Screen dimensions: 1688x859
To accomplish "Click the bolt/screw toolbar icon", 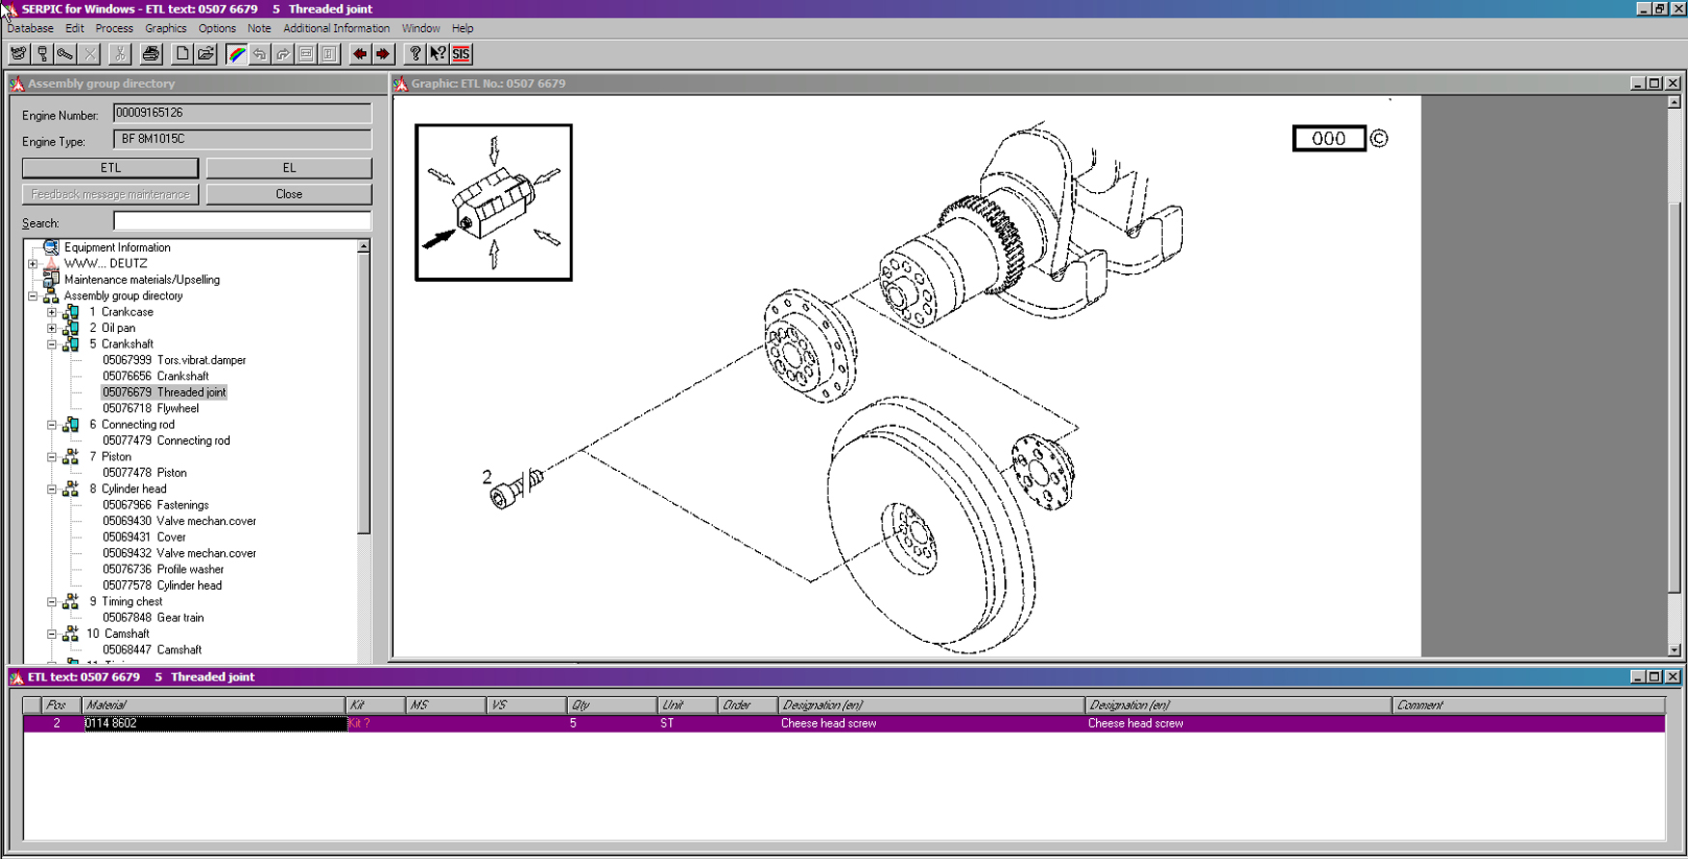I will pos(66,54).
